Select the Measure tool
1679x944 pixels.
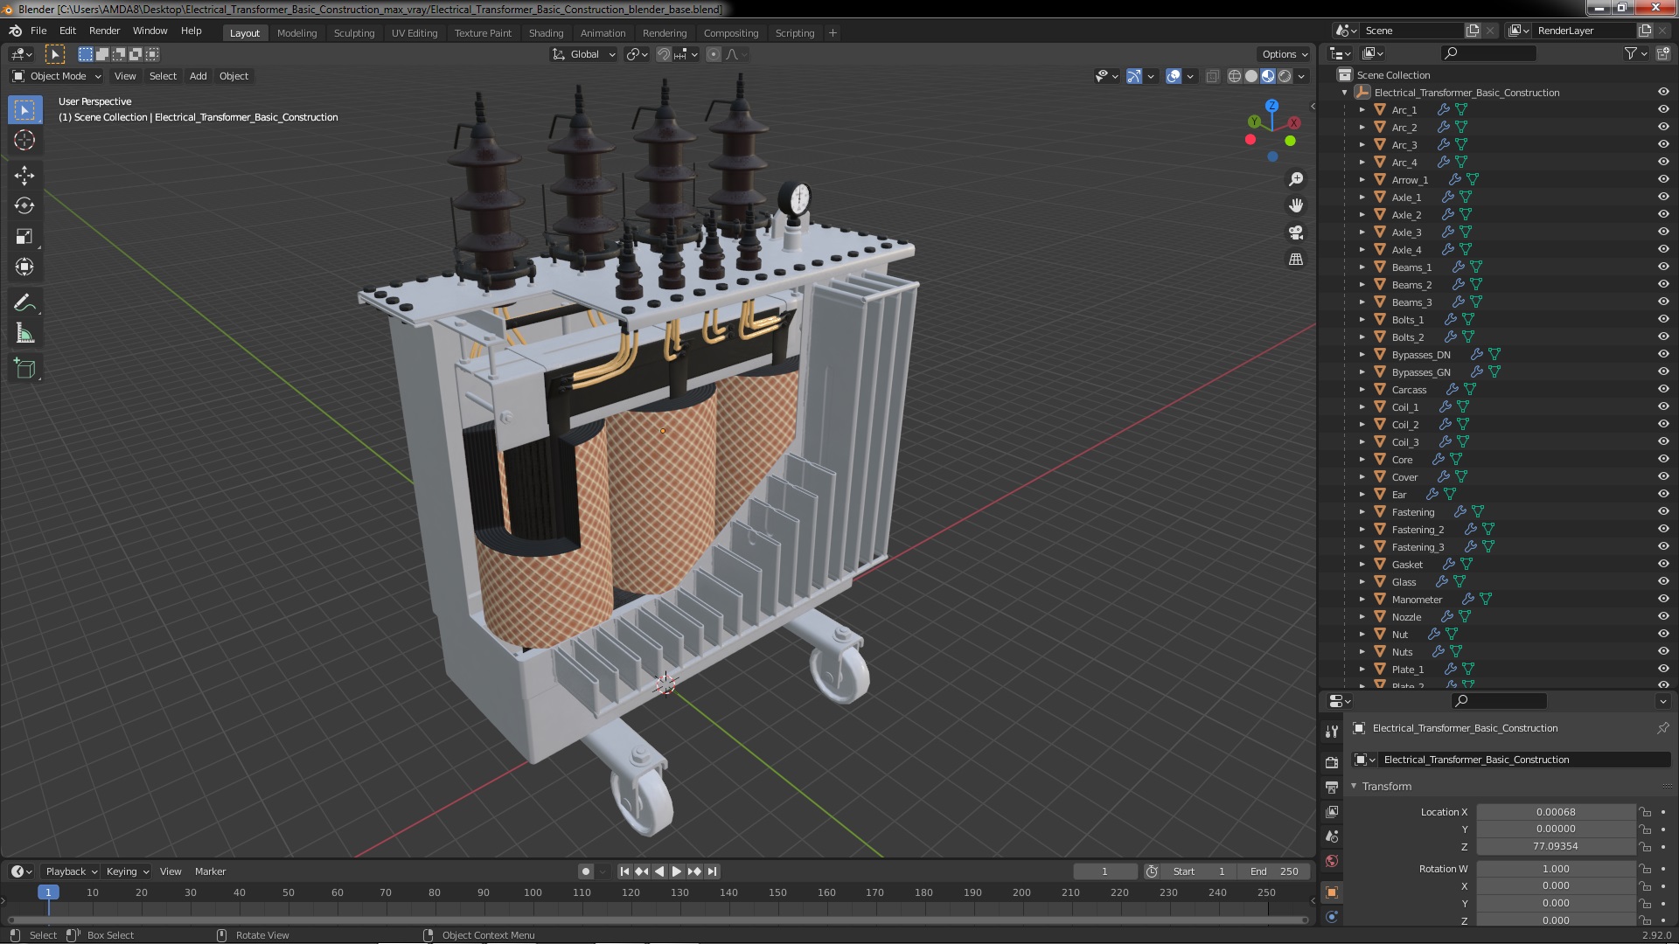tap(24, 334)
